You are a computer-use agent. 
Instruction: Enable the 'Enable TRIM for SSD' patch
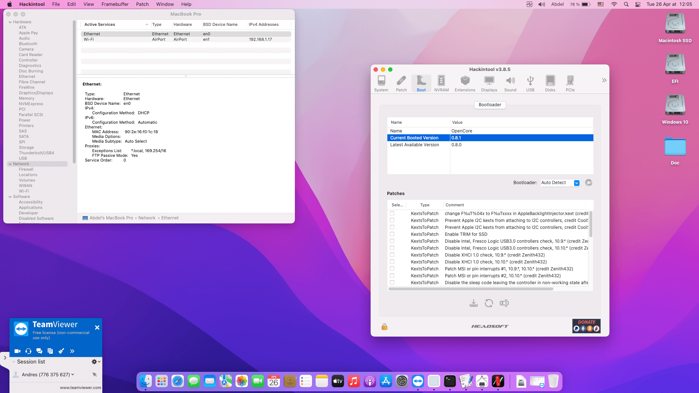tap(392, 234)
